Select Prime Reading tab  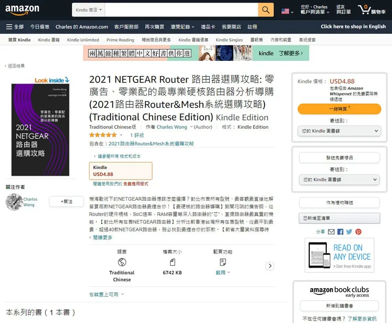tap(120, 40)
